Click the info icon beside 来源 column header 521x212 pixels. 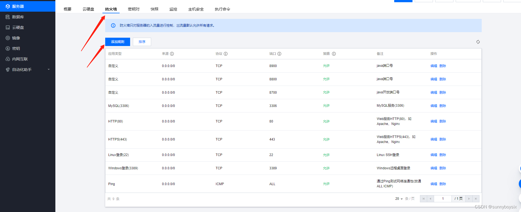pyautogui.click(x=172, y=54)
